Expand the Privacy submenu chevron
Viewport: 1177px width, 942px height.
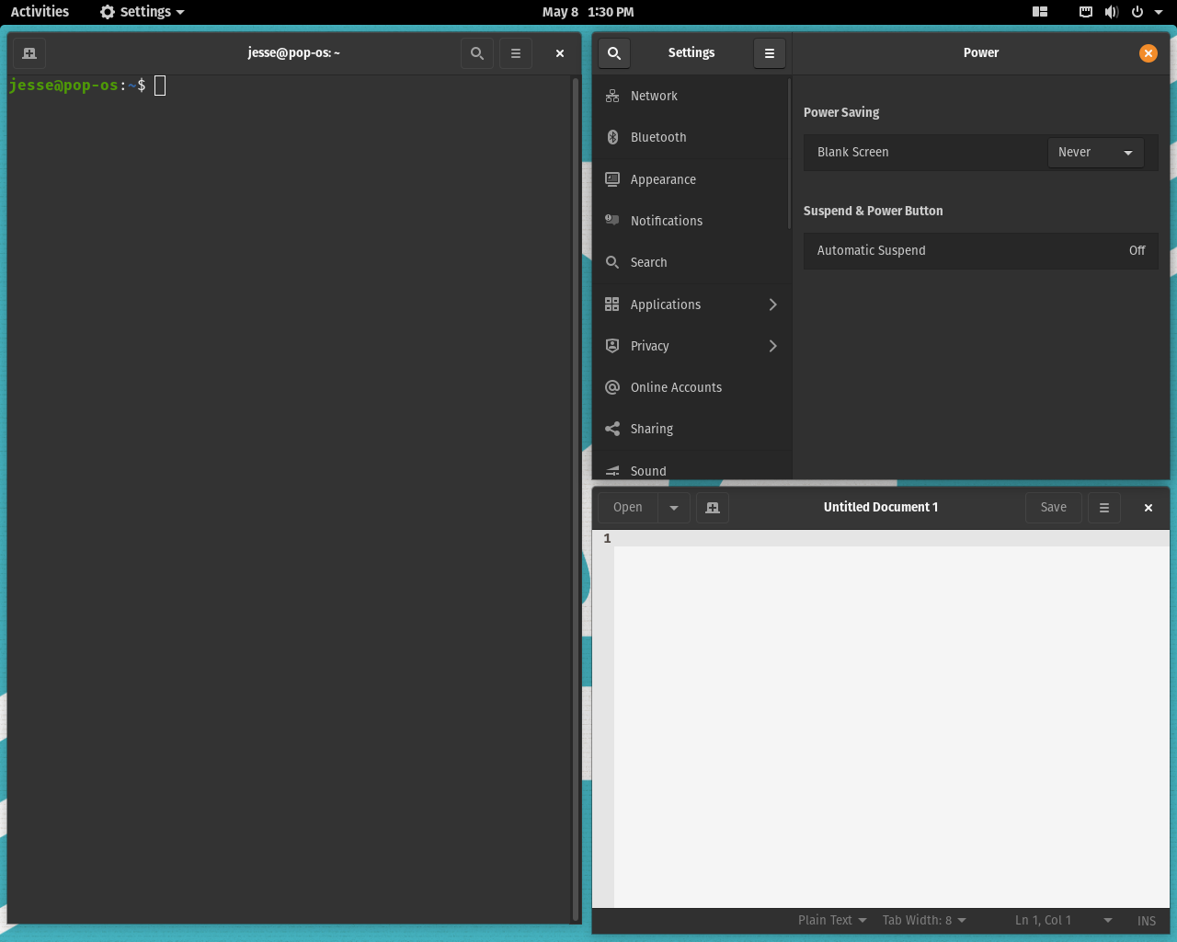point(772,346)
